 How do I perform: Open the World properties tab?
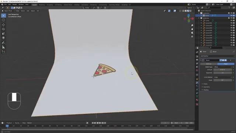click(197, 70)
